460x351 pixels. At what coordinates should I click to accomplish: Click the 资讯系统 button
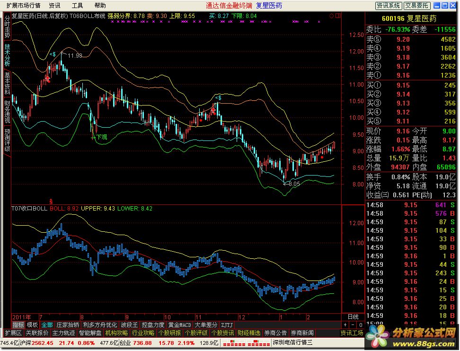(389, 6)
